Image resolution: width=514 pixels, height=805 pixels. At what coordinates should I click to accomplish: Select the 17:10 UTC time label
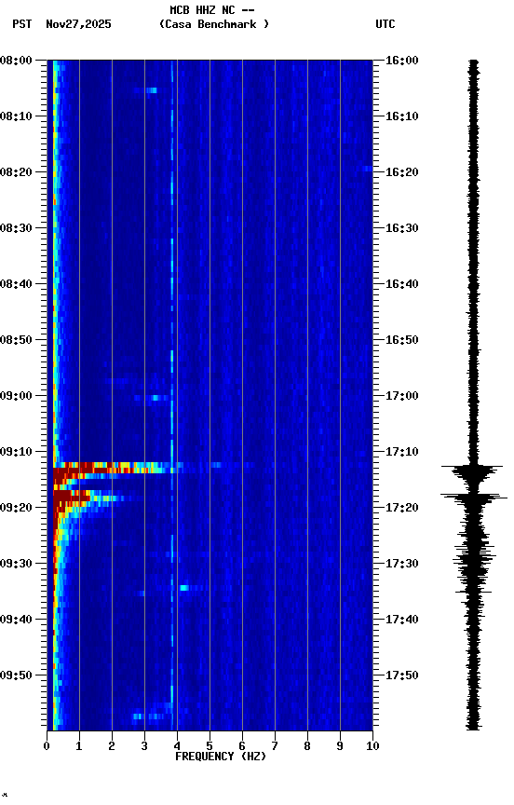pyautogui.click(x=402, y=452)
